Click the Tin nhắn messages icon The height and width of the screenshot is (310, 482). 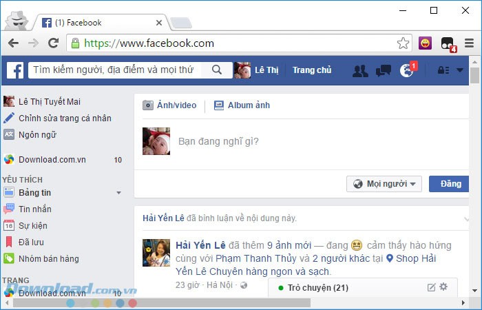coord(9,209)
